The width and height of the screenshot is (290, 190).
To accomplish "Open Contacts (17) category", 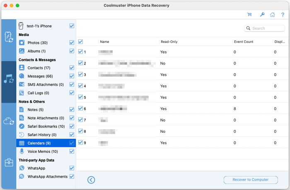I will click(39, 68).
